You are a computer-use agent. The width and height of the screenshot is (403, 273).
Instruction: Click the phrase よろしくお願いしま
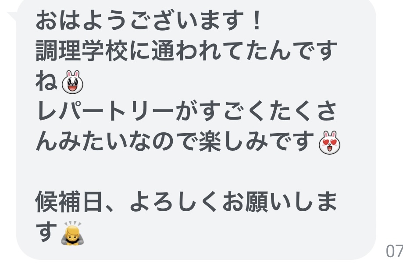[233, 202]
